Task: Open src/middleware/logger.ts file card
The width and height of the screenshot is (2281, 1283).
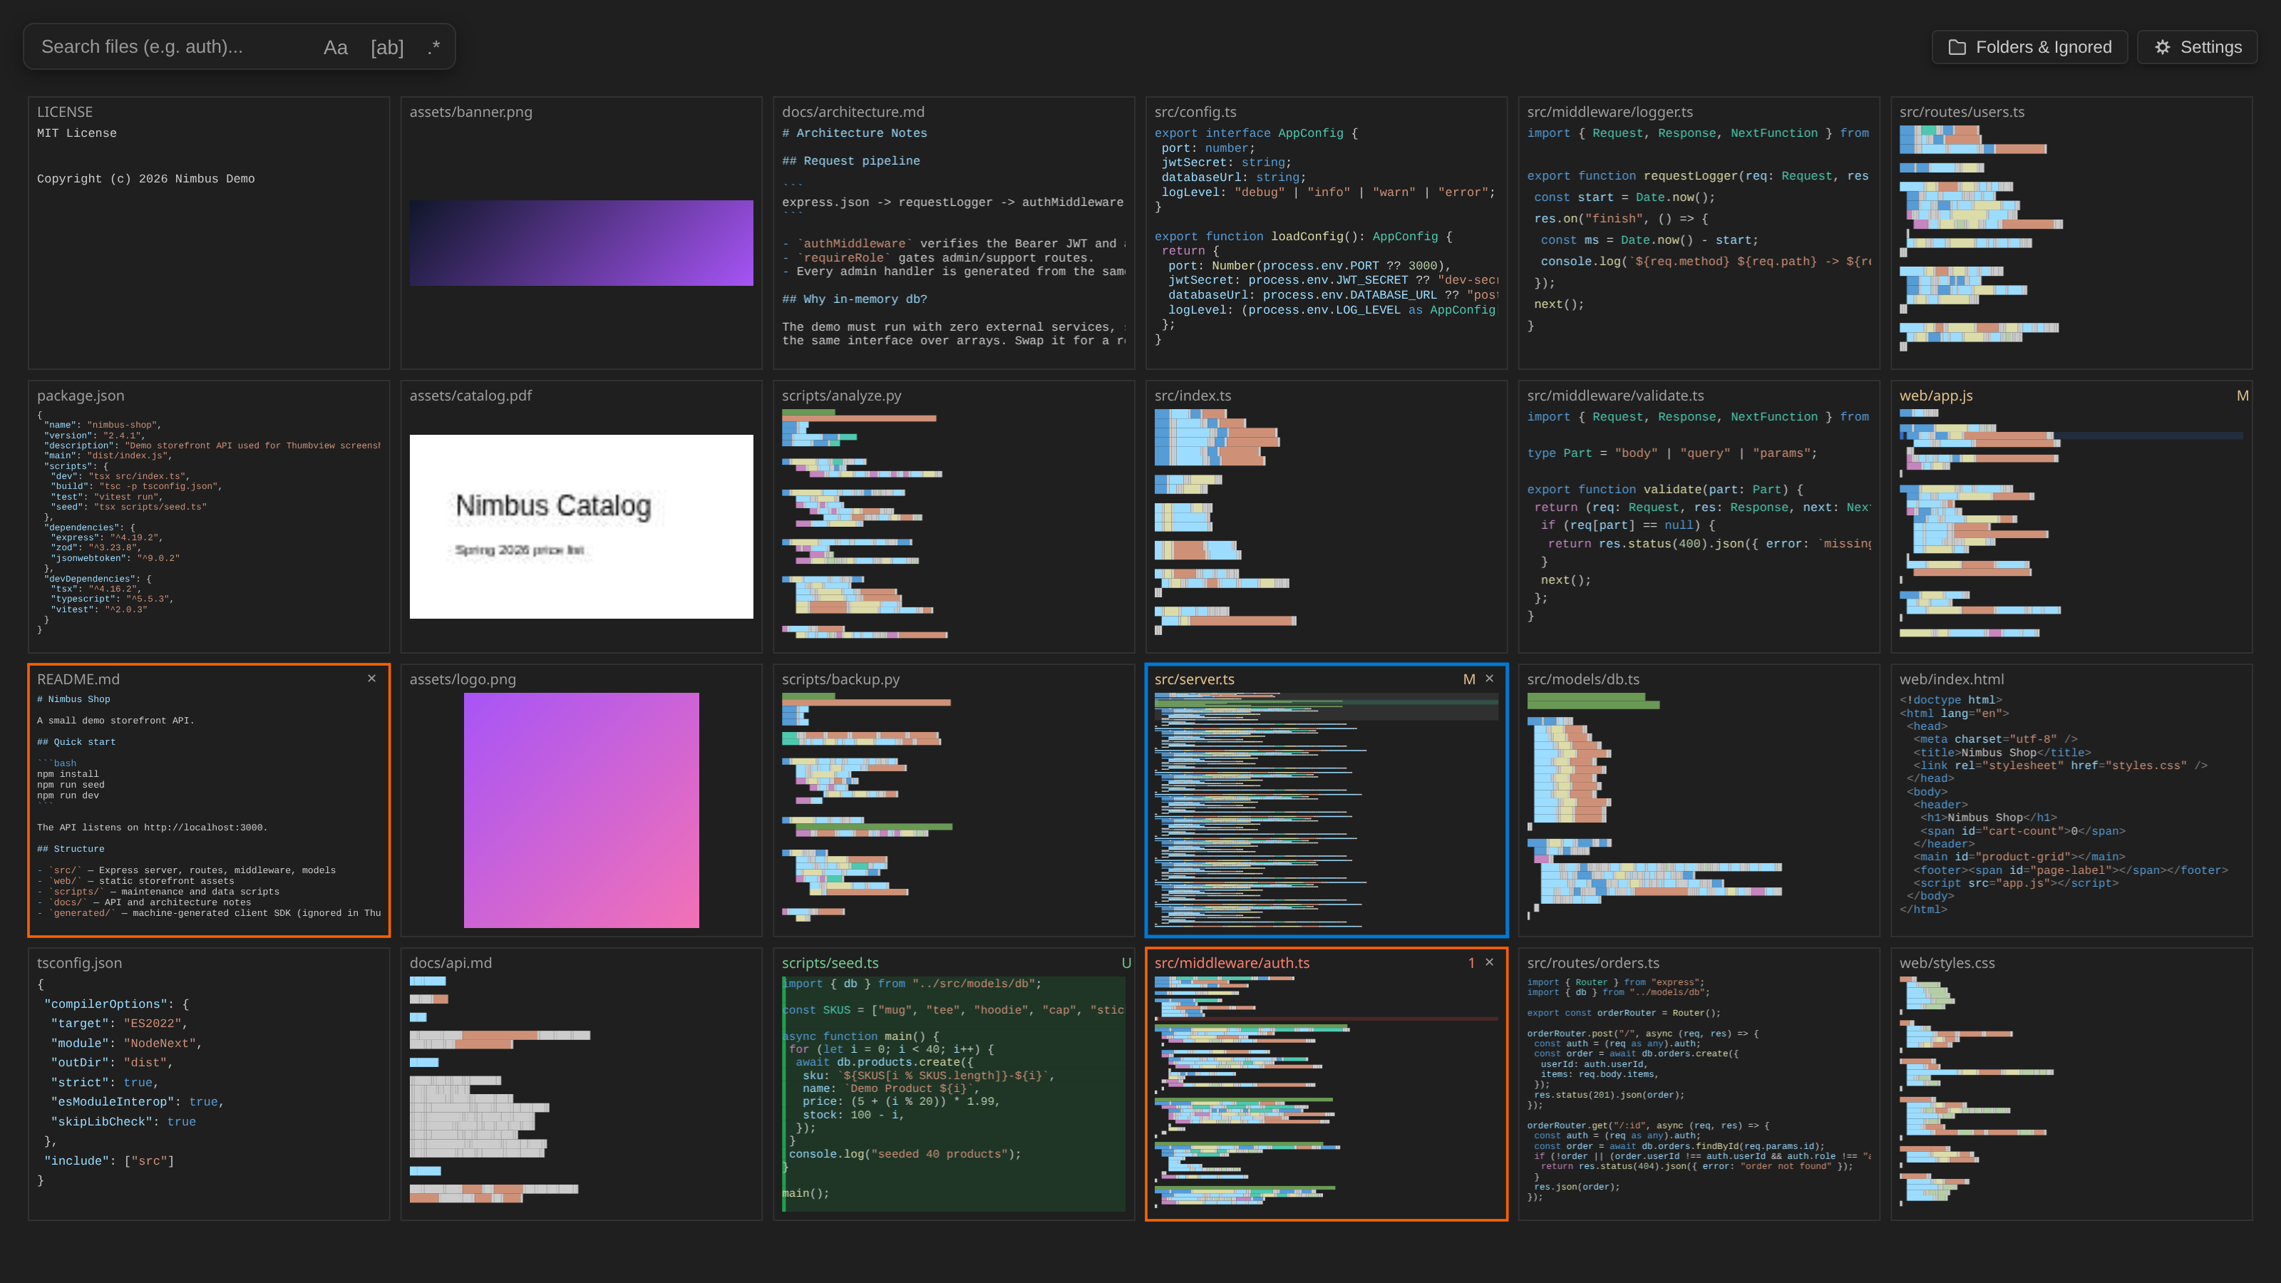Action: tap(1699, 233)
